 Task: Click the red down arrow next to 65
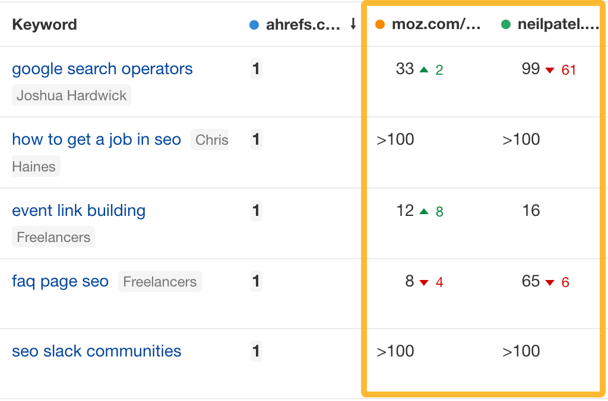[550, 282]
